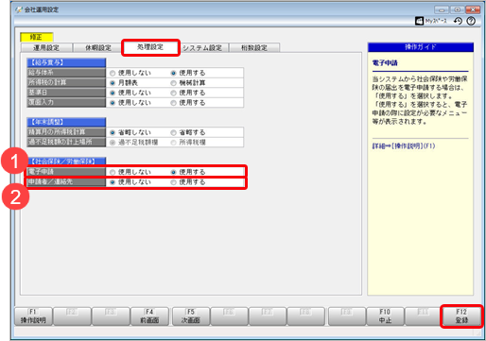Click the history (clock arrow) icon
The width and height of the screenshot is (486, 341).
pyautogui.click(x=458, y=21)
